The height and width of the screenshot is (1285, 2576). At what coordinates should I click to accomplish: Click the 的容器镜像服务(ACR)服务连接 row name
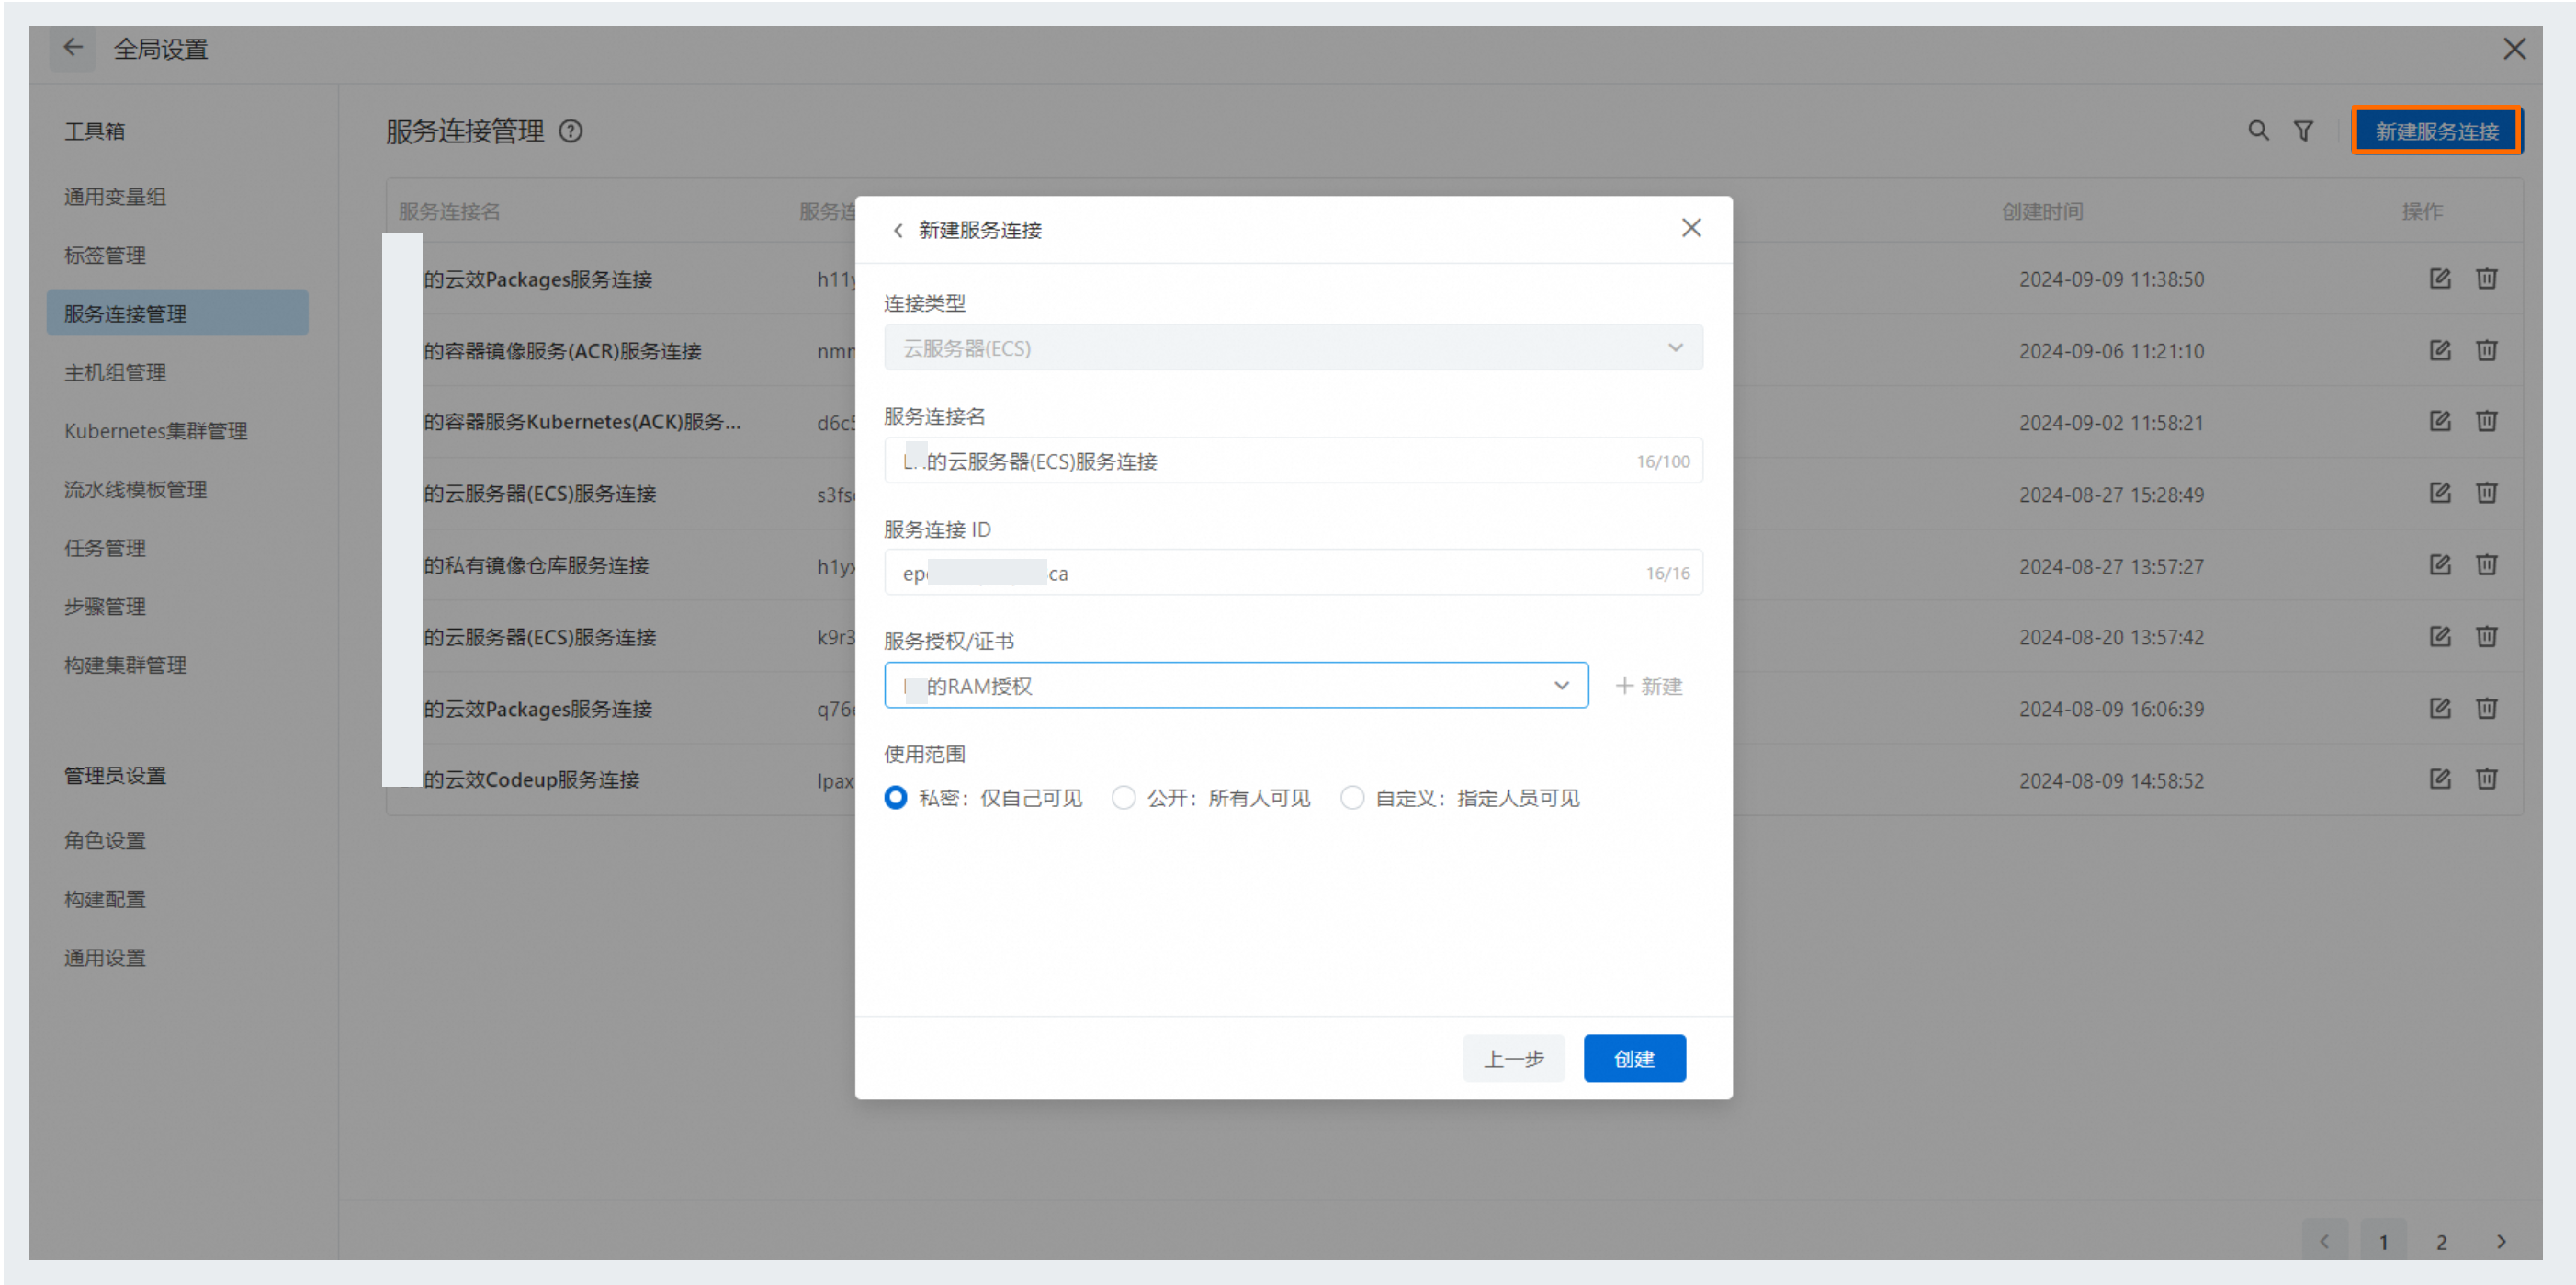click(x=563, y=351)
